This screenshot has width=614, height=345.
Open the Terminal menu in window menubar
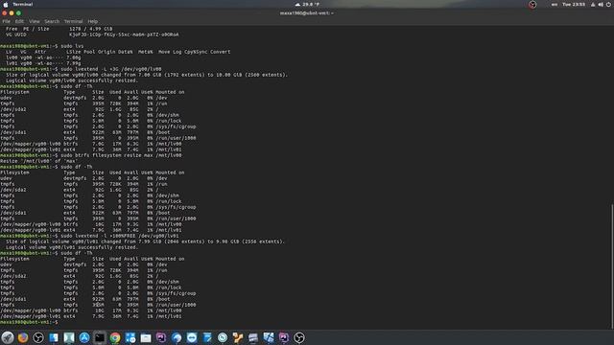73,21
